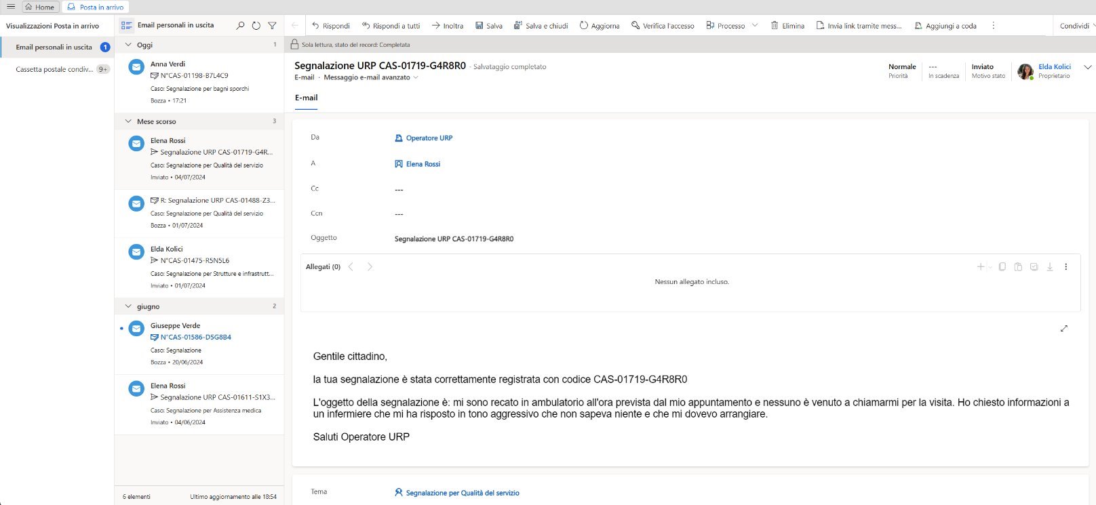Viewport: 1096px width, 505px height.
Task: Click the search icon in email list
Action: point(240,26)
